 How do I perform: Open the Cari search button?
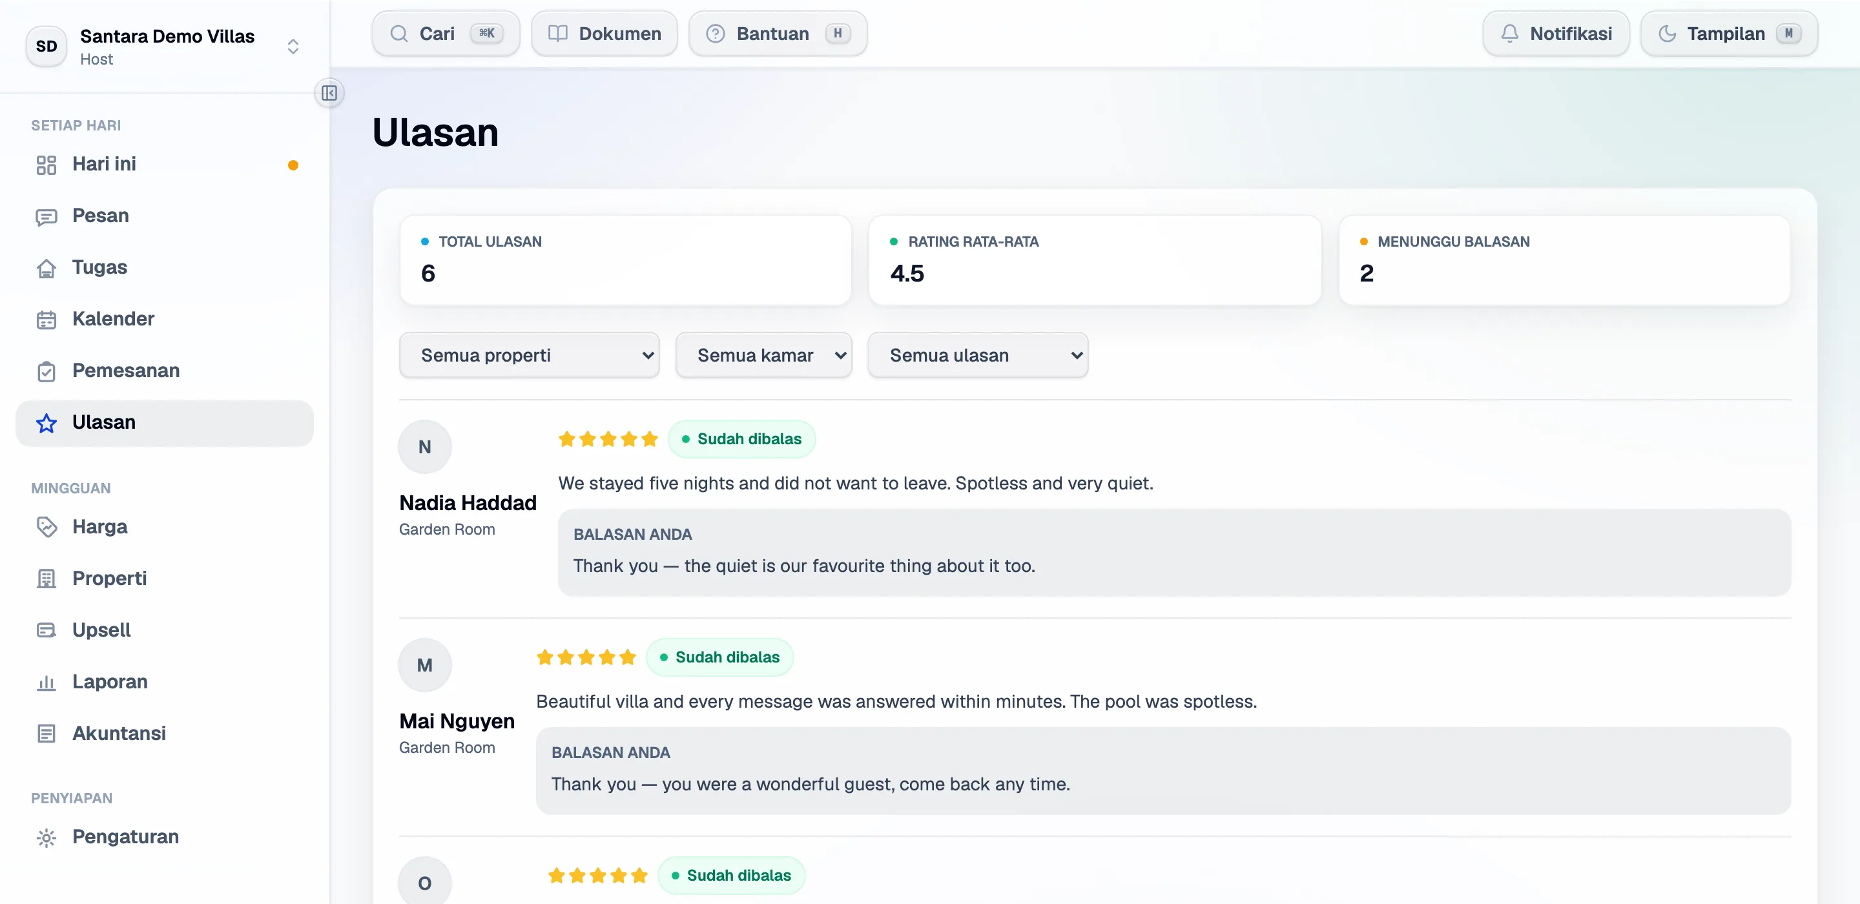coord(446,34)
